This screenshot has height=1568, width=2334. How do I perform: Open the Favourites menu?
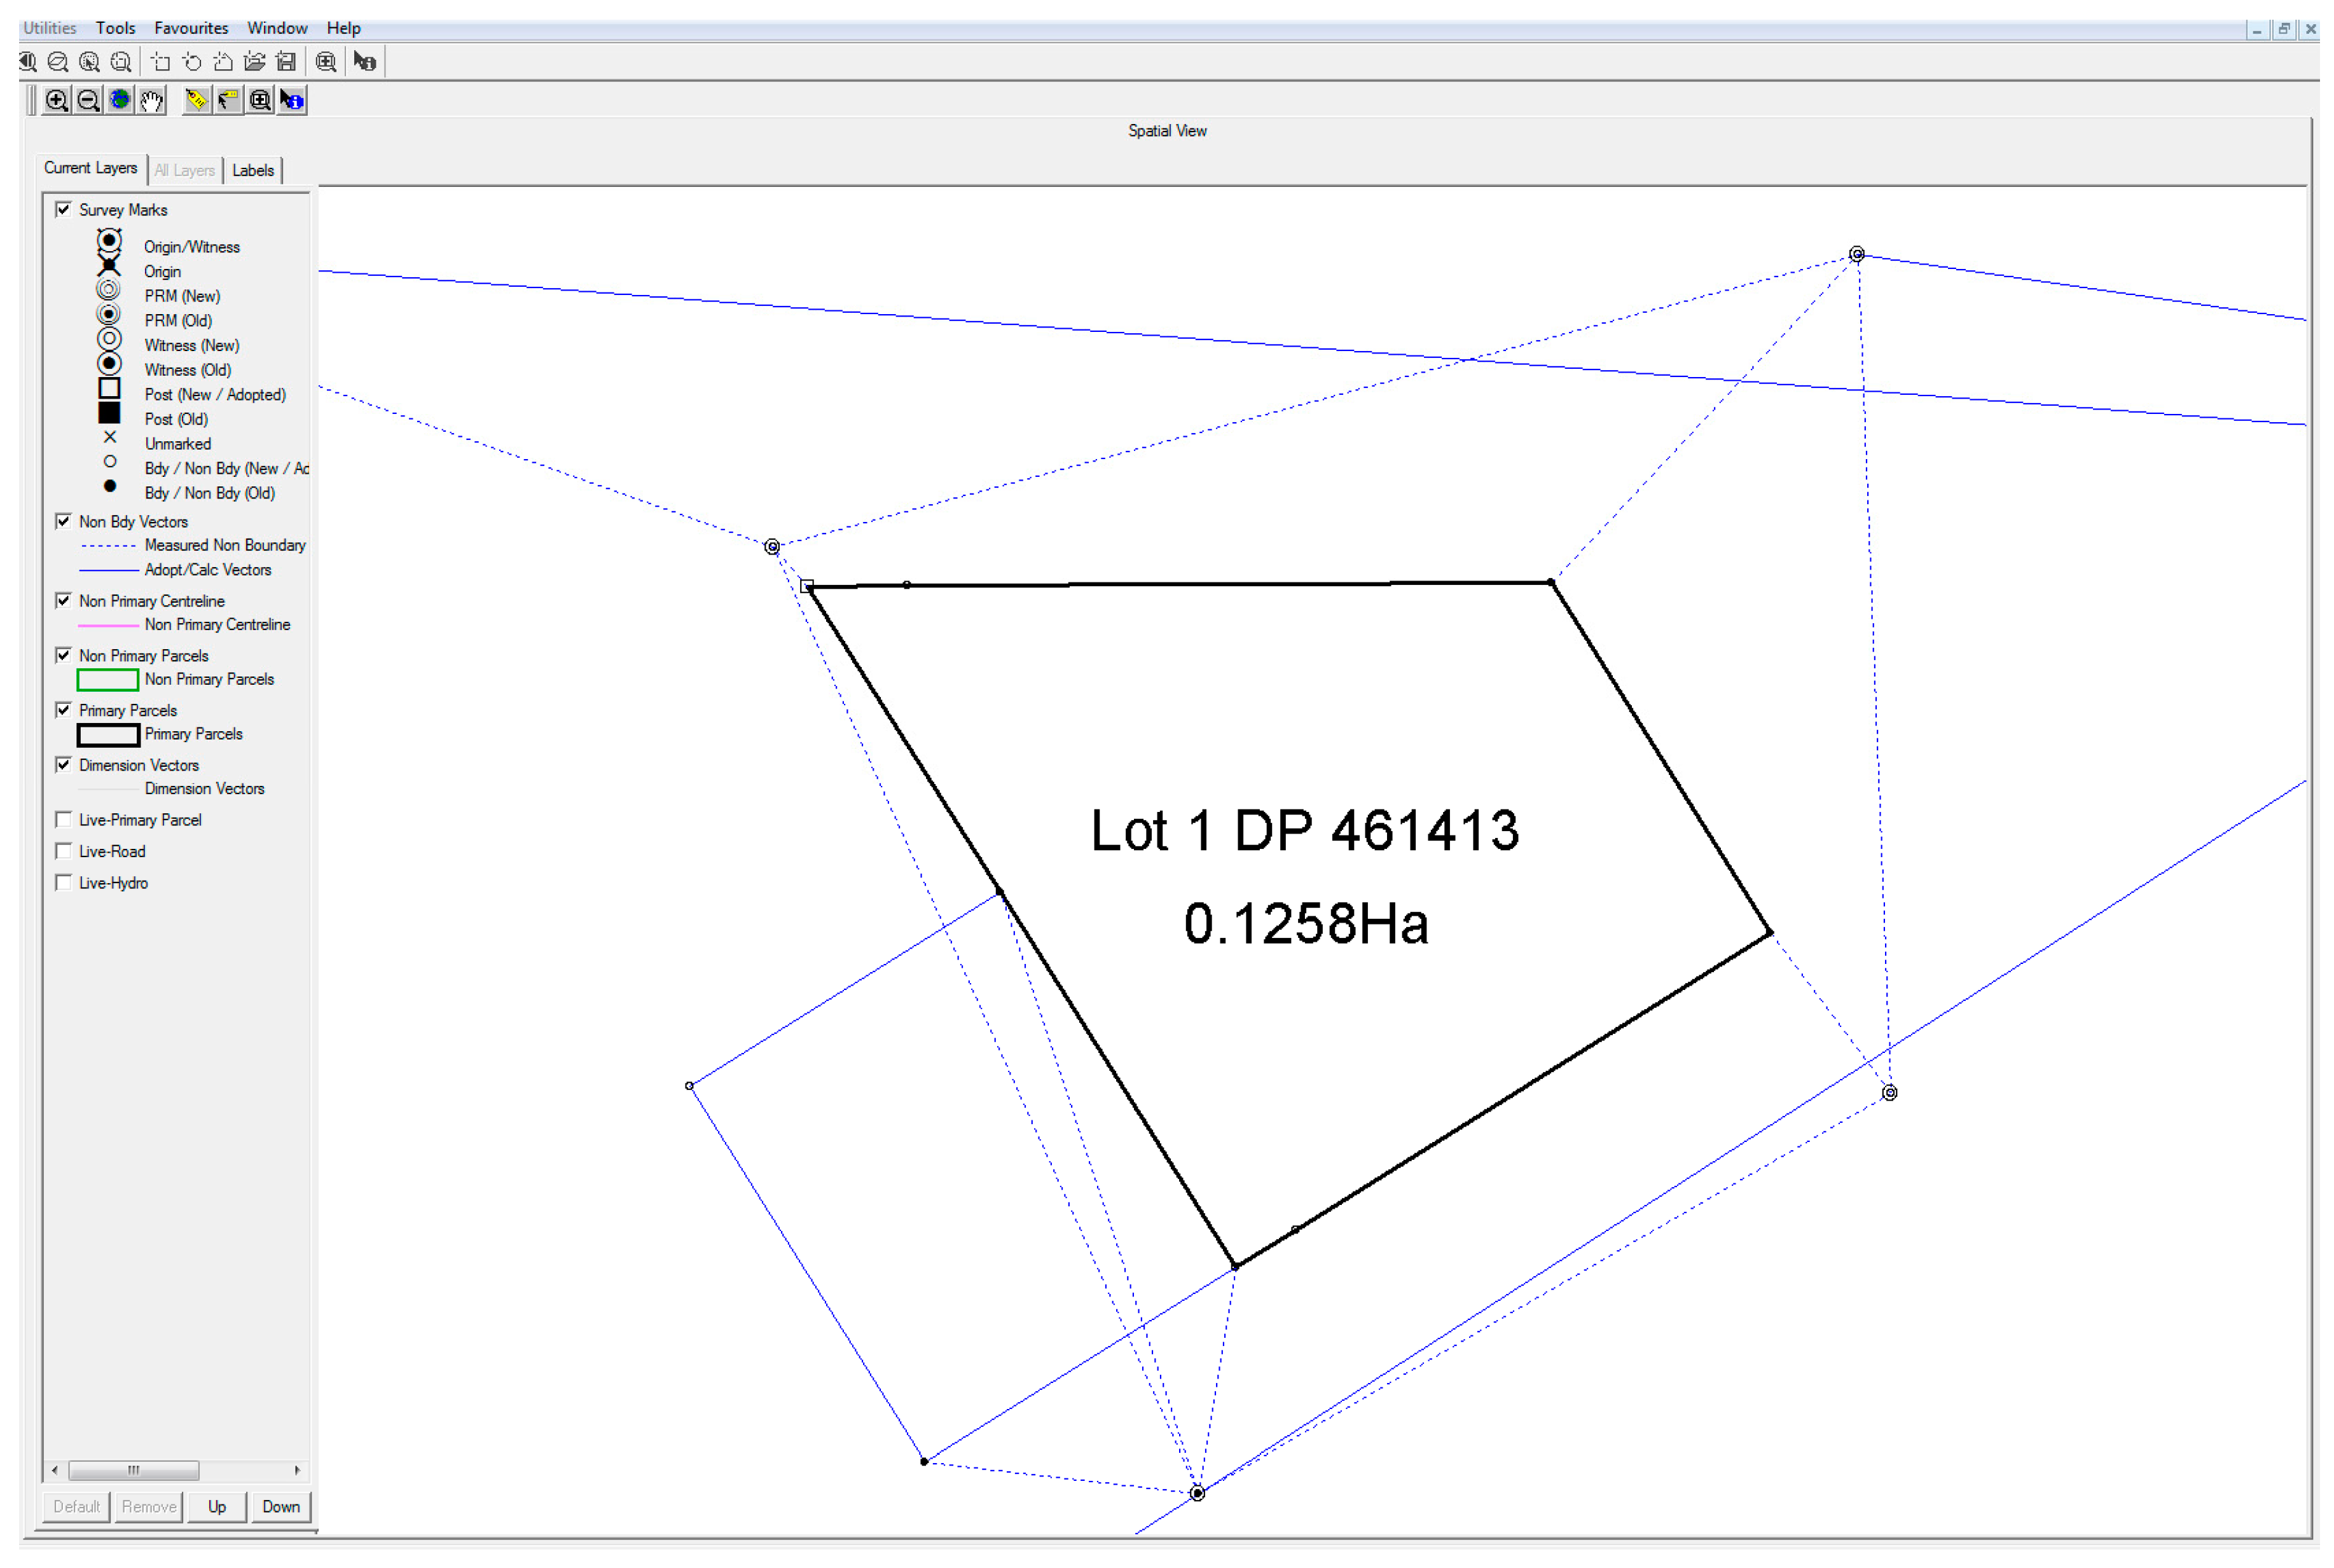pos(190,27)
